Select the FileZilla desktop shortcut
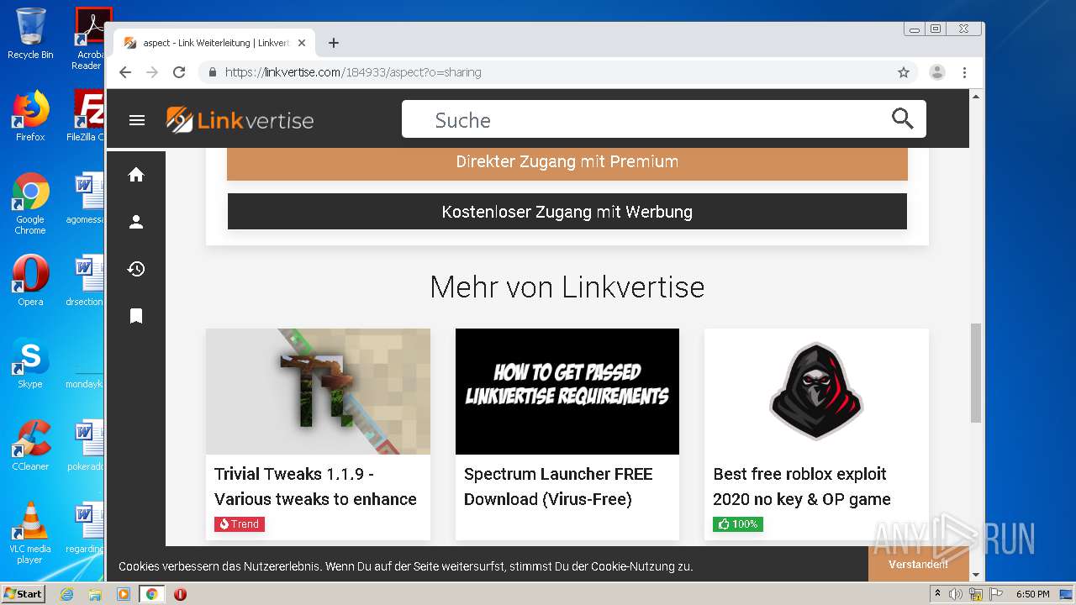This screenshot has width=1076, height=605. coord(86,116)
